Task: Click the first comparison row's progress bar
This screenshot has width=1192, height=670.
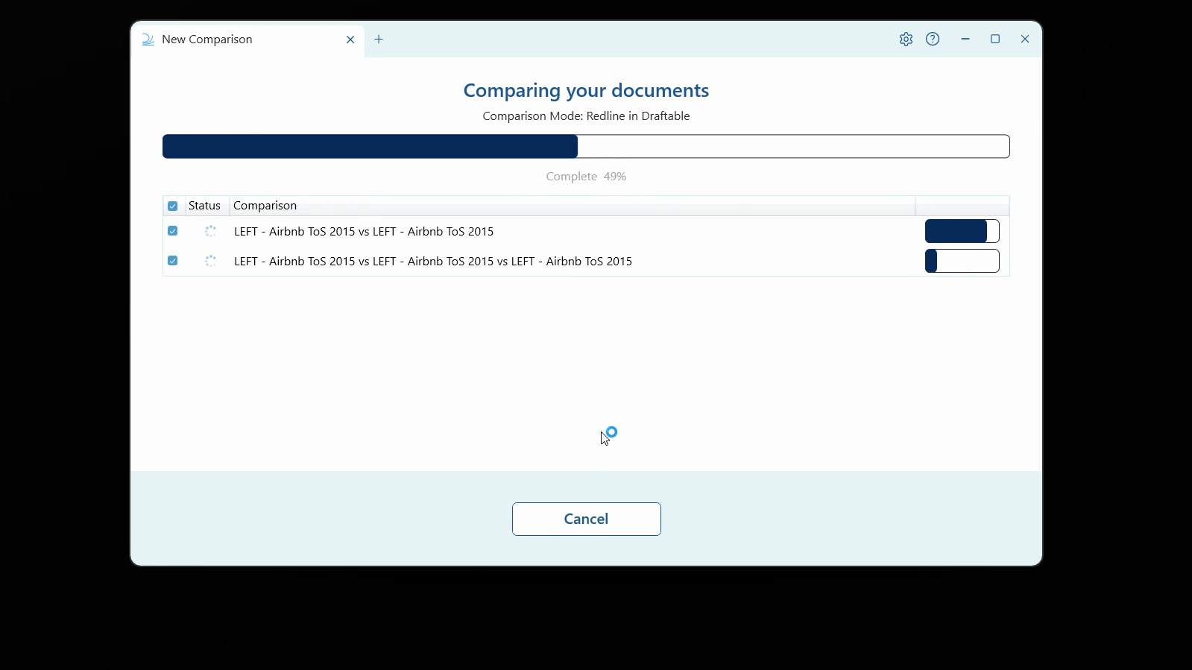Action: pyautogui.click(x=962, y=231)
